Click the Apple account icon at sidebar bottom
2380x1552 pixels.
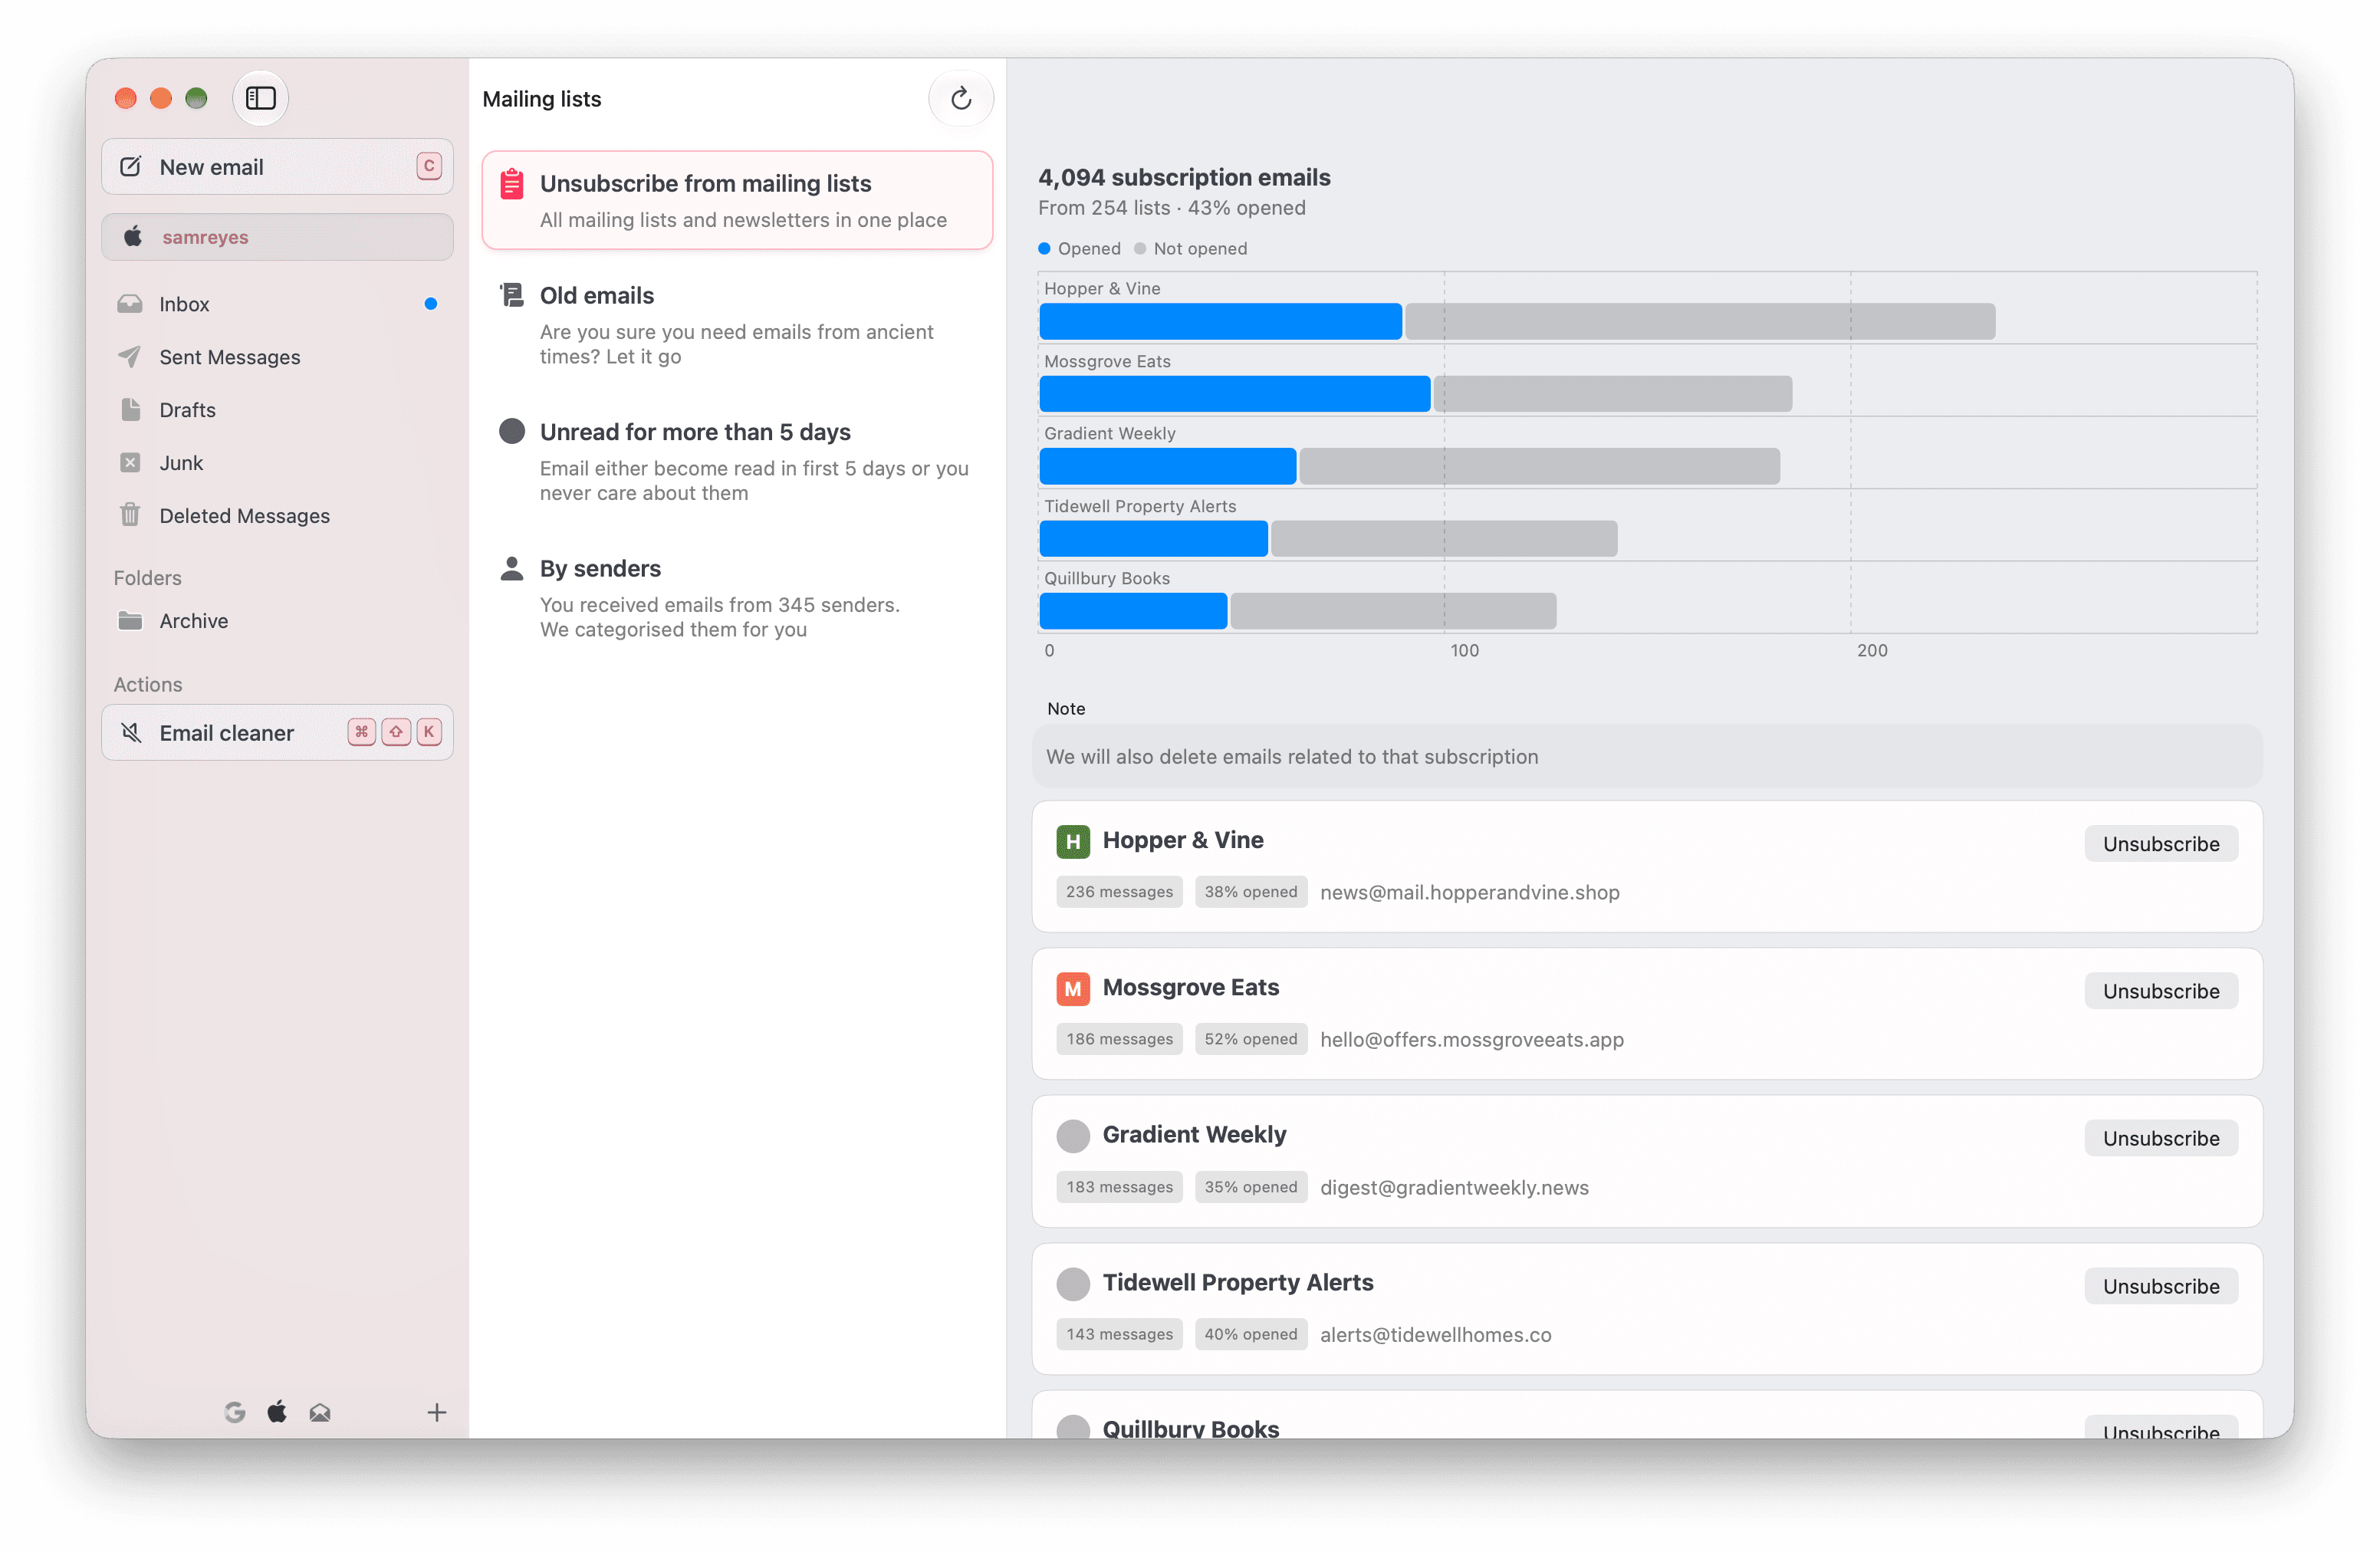[x=277, y=1412]
